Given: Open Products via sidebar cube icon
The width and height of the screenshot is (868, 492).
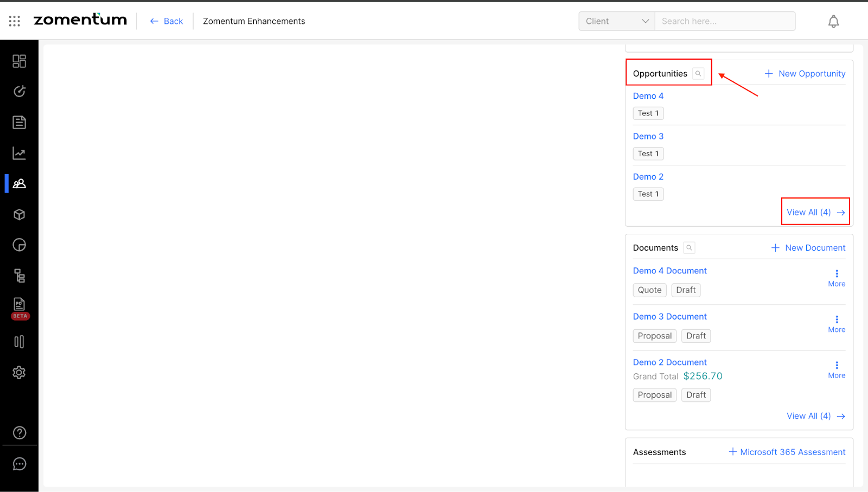Looking at the screenshot, I should (20, 215).
